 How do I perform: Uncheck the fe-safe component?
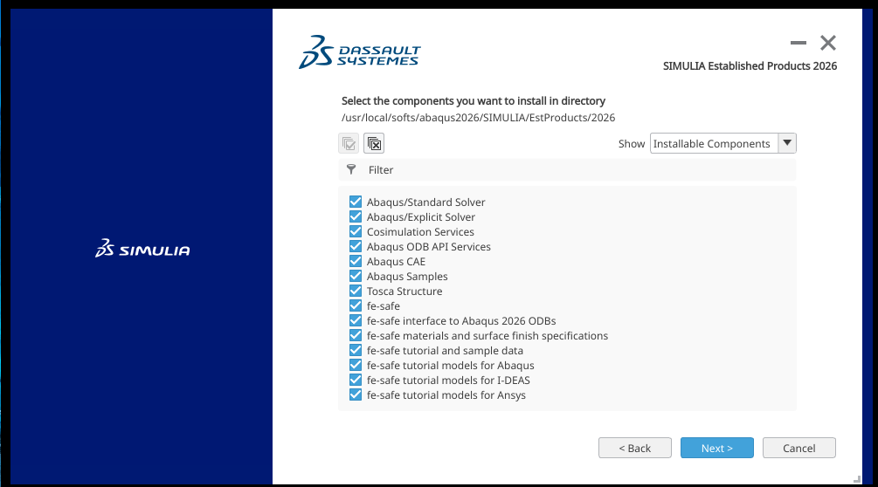click(356, 305)
